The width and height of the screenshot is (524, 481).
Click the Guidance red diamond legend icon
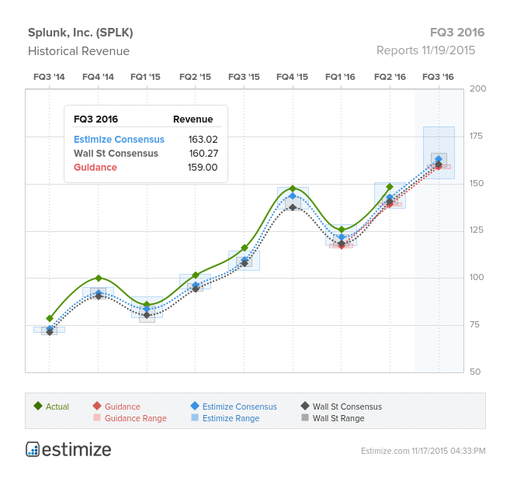pyautogui.click(x=97, y=406)
